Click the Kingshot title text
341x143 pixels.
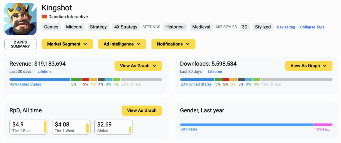(x=57, y=8)
